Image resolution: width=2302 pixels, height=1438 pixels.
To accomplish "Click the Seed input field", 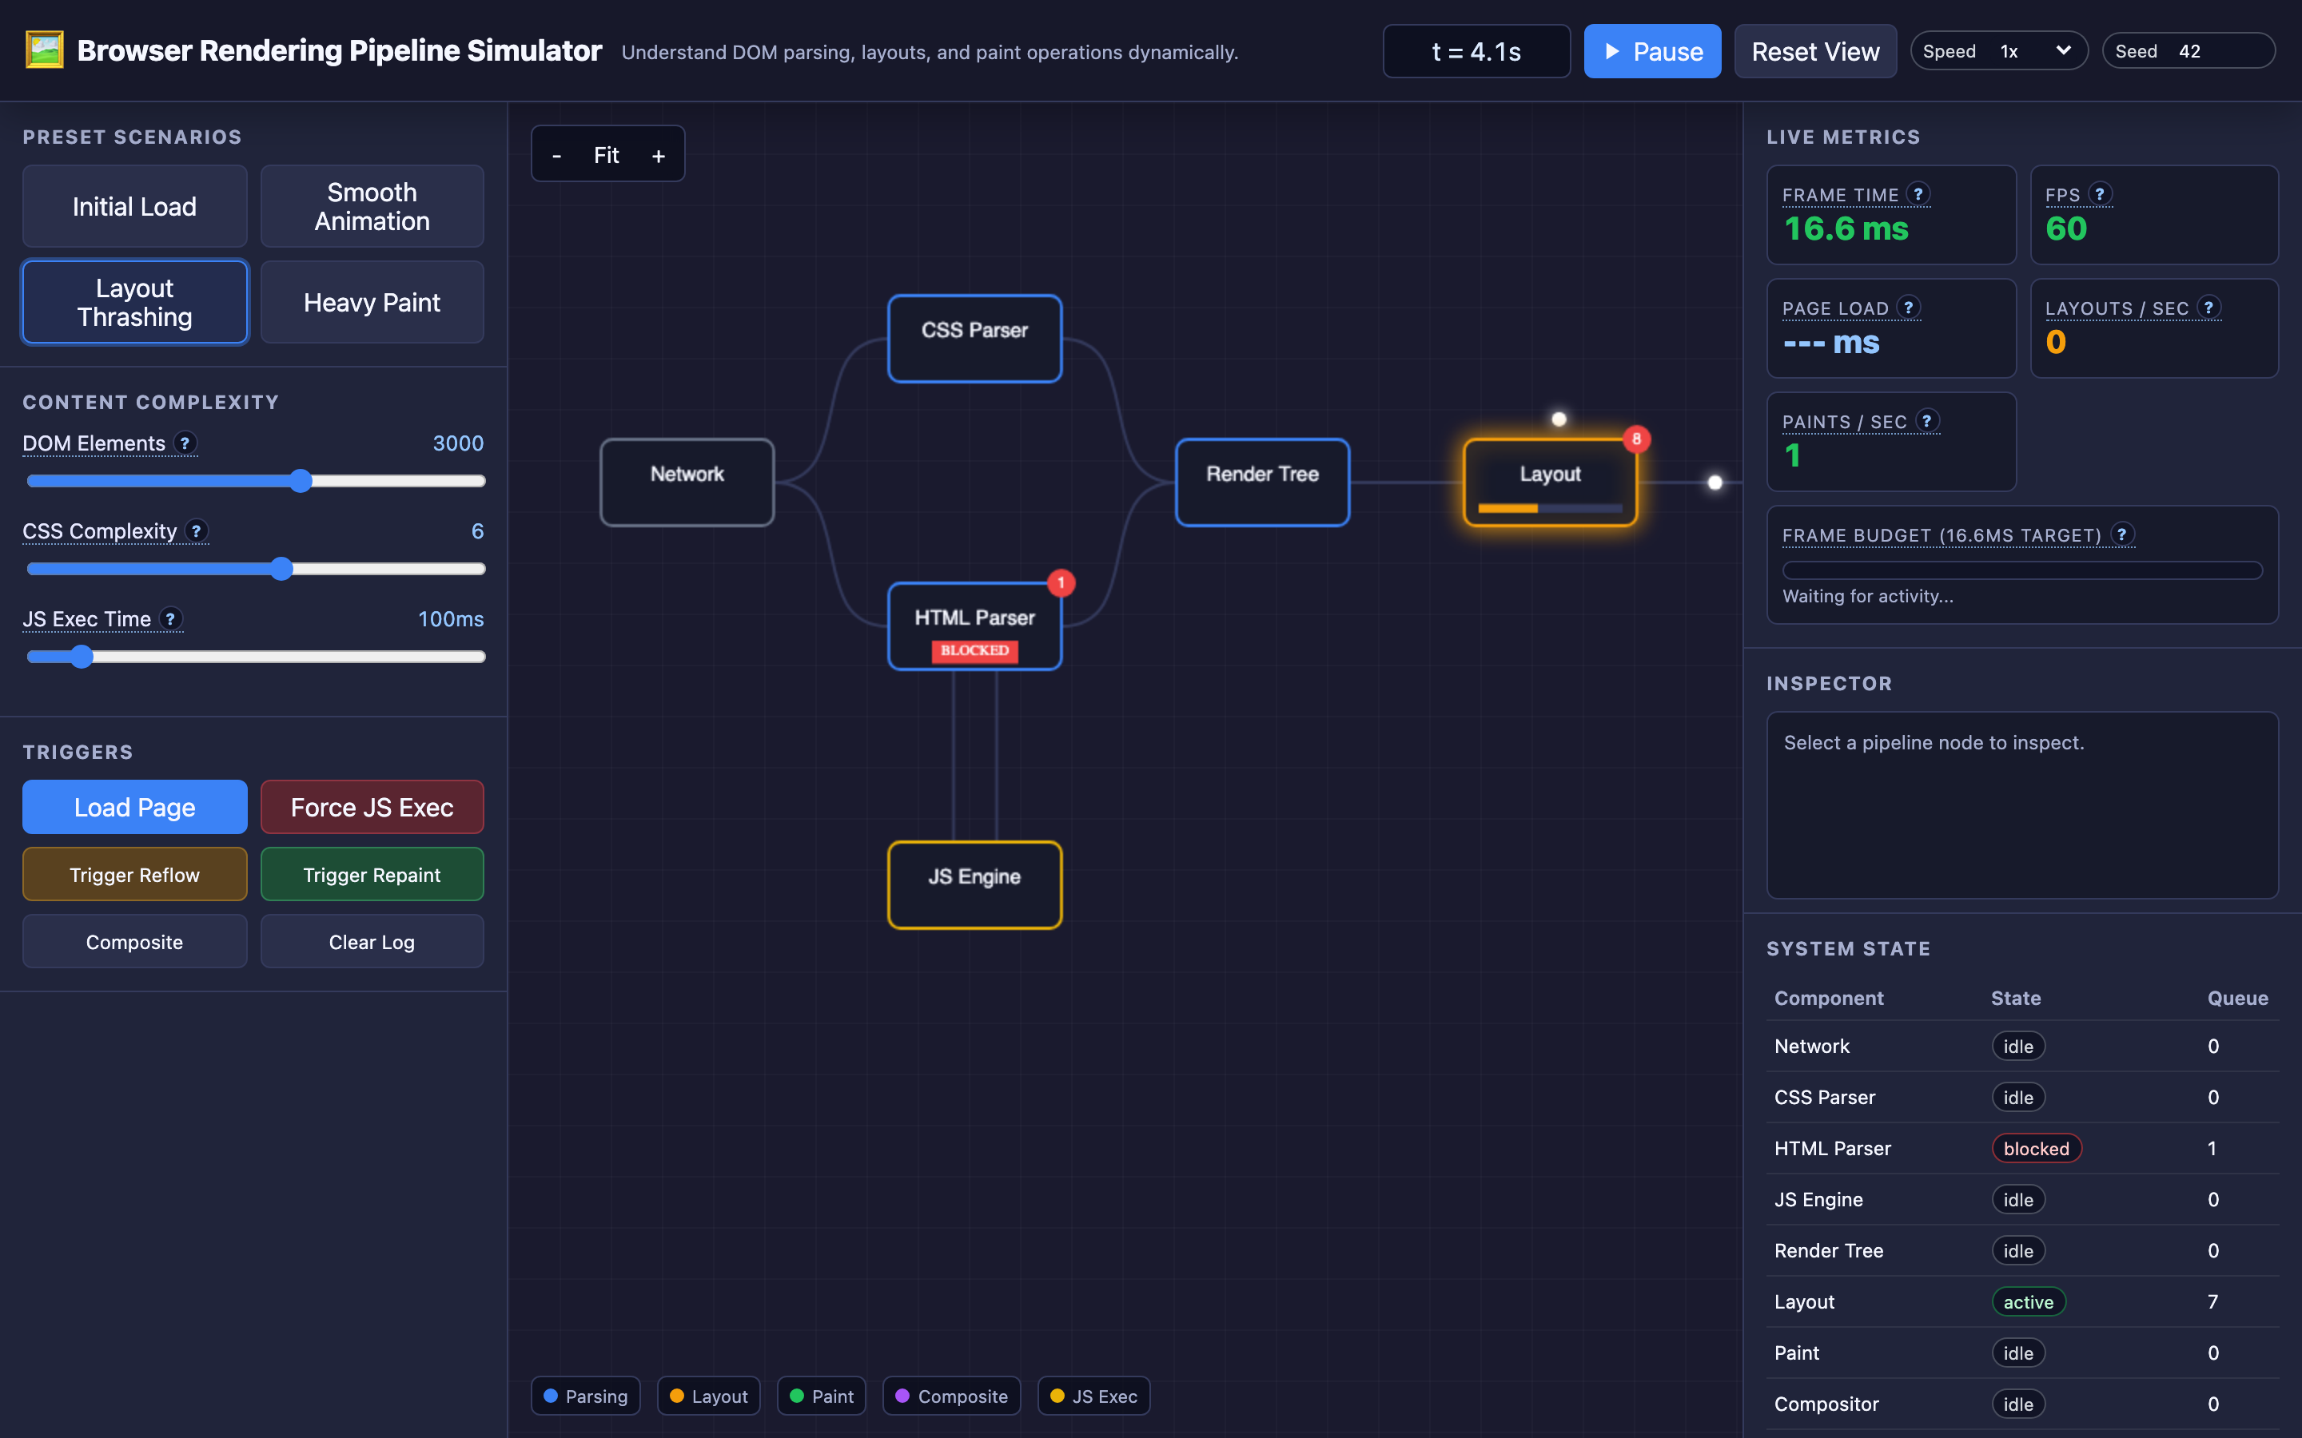I will tap(2222, 51).
